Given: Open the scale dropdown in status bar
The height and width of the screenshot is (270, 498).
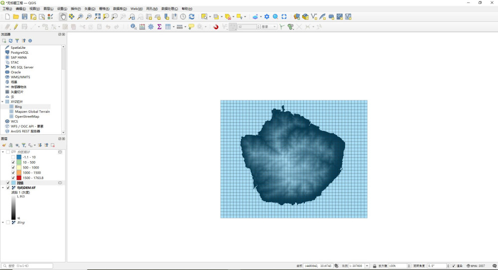Looking at the screenshot, I should (x=367, y=266).
